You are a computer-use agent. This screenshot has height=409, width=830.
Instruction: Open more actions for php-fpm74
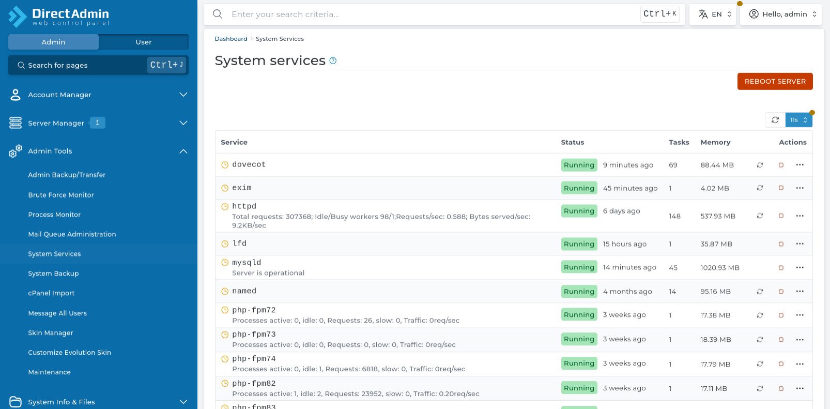(800, 364)
